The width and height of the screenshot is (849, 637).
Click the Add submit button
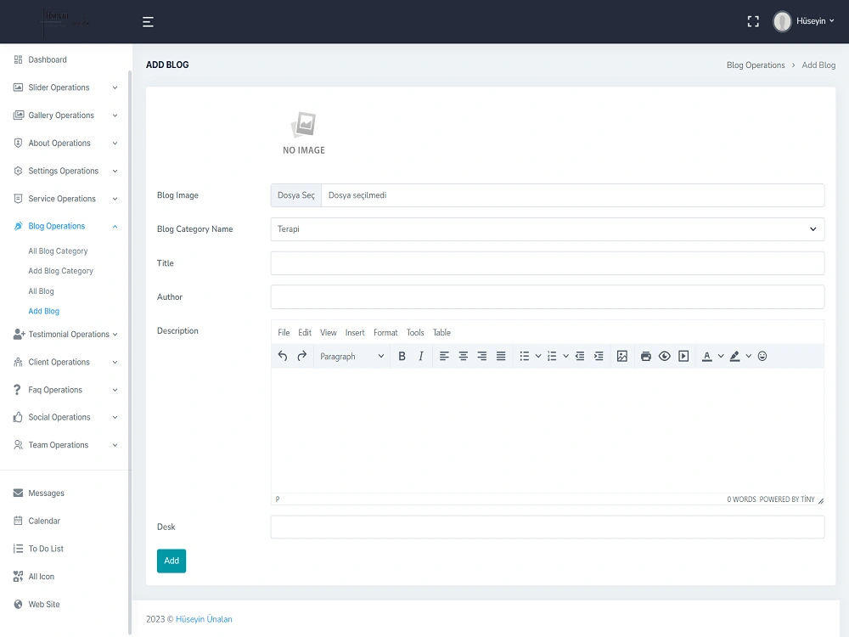(x=171, y=561)
